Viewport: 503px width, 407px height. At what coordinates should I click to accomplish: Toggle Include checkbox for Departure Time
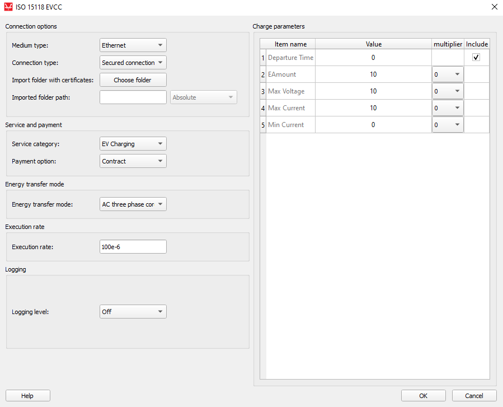(476, 58)
